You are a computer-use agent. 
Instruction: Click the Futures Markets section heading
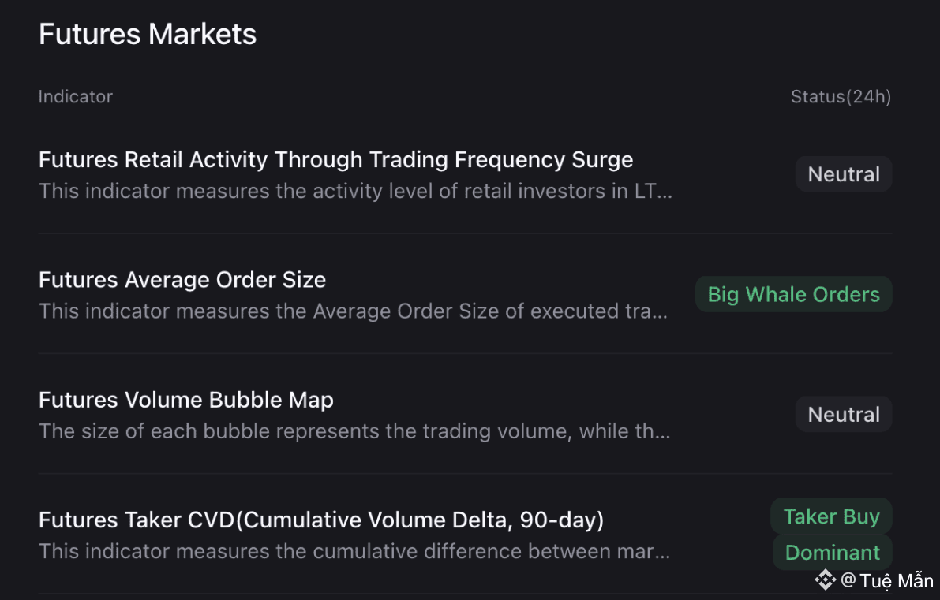point(148,35)
